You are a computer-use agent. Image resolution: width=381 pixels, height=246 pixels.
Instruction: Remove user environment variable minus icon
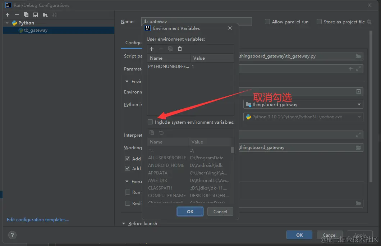pyautogui.click(x=161, y=49)
